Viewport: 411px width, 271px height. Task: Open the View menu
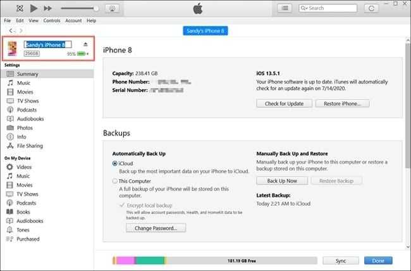pyautogui.click(x=34, y=20)
